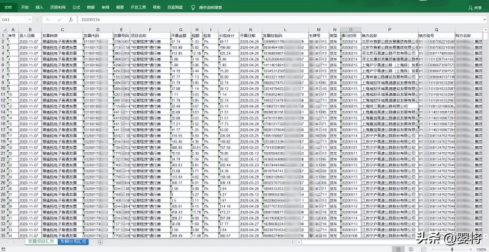
Task: Click the 开票金额 header cell
Action: tap(180, 35)
